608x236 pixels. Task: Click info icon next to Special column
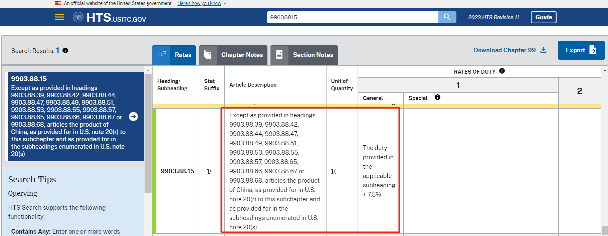[x=437, y=97]
